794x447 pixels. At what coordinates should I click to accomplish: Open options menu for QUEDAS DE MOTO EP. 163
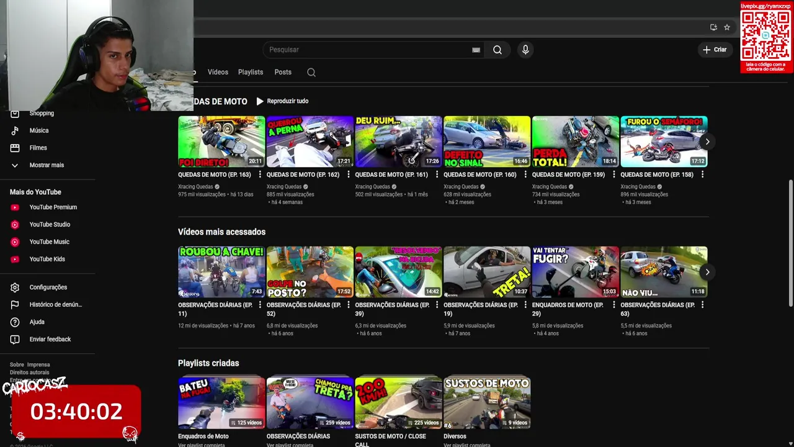[x=260, y=174]
